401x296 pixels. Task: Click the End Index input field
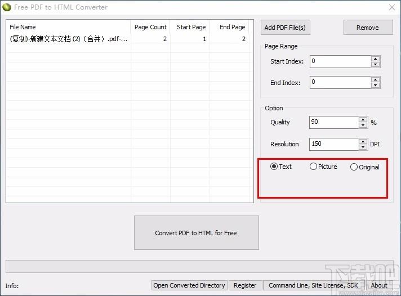pyautogui.click(x=340, y=82)
